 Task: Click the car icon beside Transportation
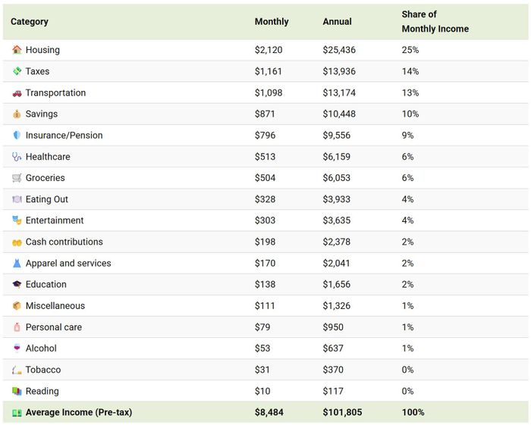pyautogui.click(x=17, y=92)
